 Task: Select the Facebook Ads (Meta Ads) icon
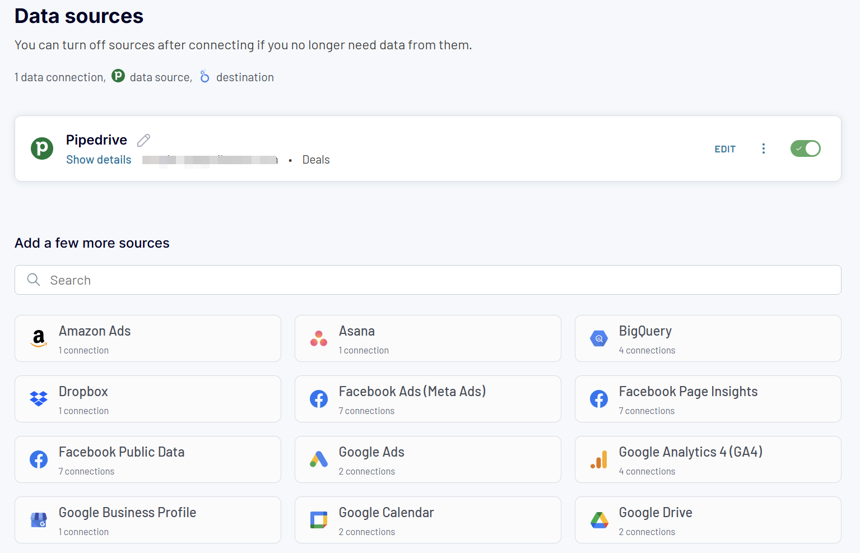(x=319, y=399)
